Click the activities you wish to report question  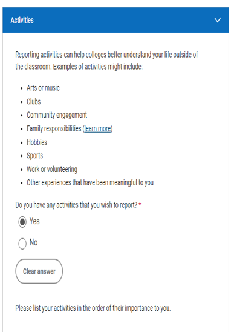[x=76, y=205]
